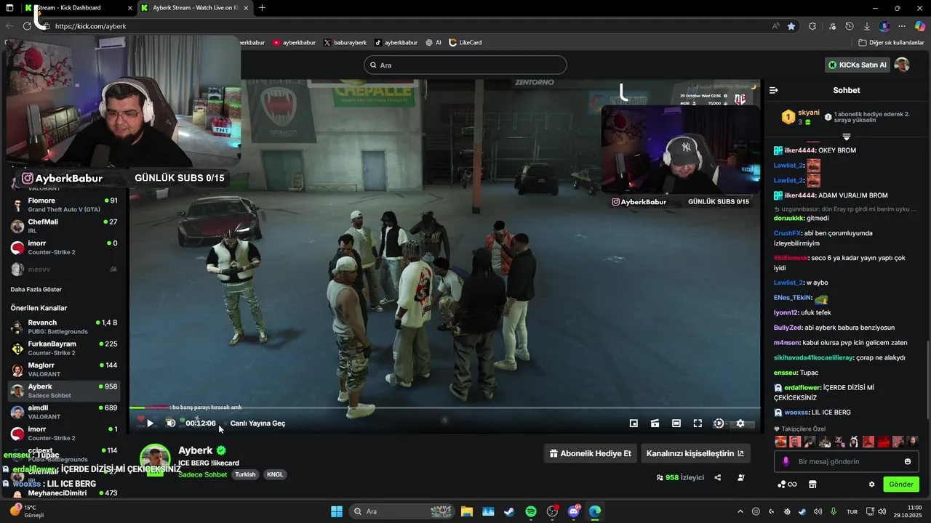Image resolution: width=931 pixels, height=523 pixels.
Task: Toggle theater mode in video controls
Action: [x=676, y=423]
